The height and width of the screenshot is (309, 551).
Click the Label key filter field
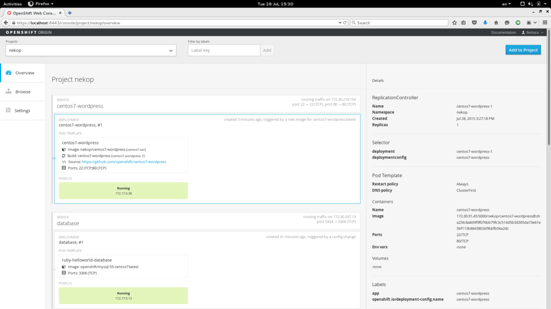(224, 50)
